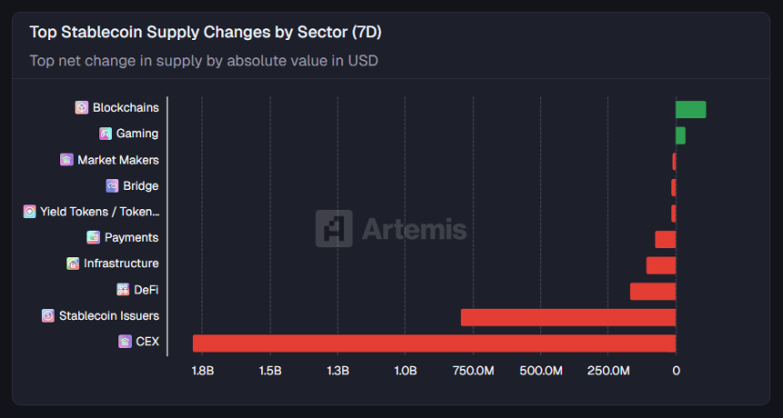Select the Stablecoin Issuers icon

click(x=48, y=316)
